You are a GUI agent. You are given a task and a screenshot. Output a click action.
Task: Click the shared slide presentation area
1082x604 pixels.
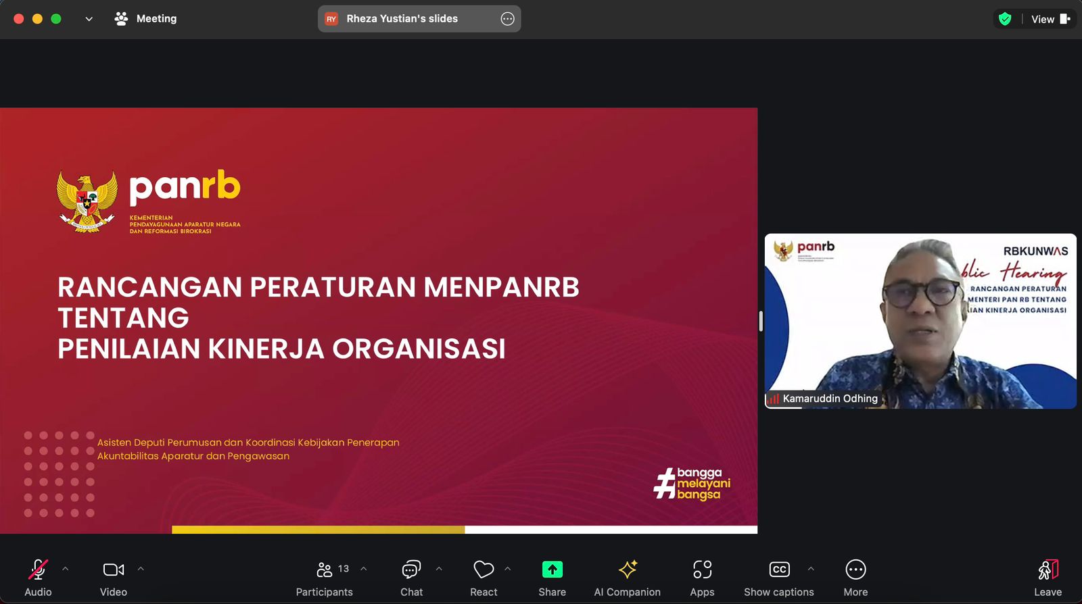(379, 321)
